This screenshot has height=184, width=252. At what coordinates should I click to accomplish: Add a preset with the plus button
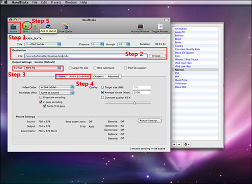point(174,144)
